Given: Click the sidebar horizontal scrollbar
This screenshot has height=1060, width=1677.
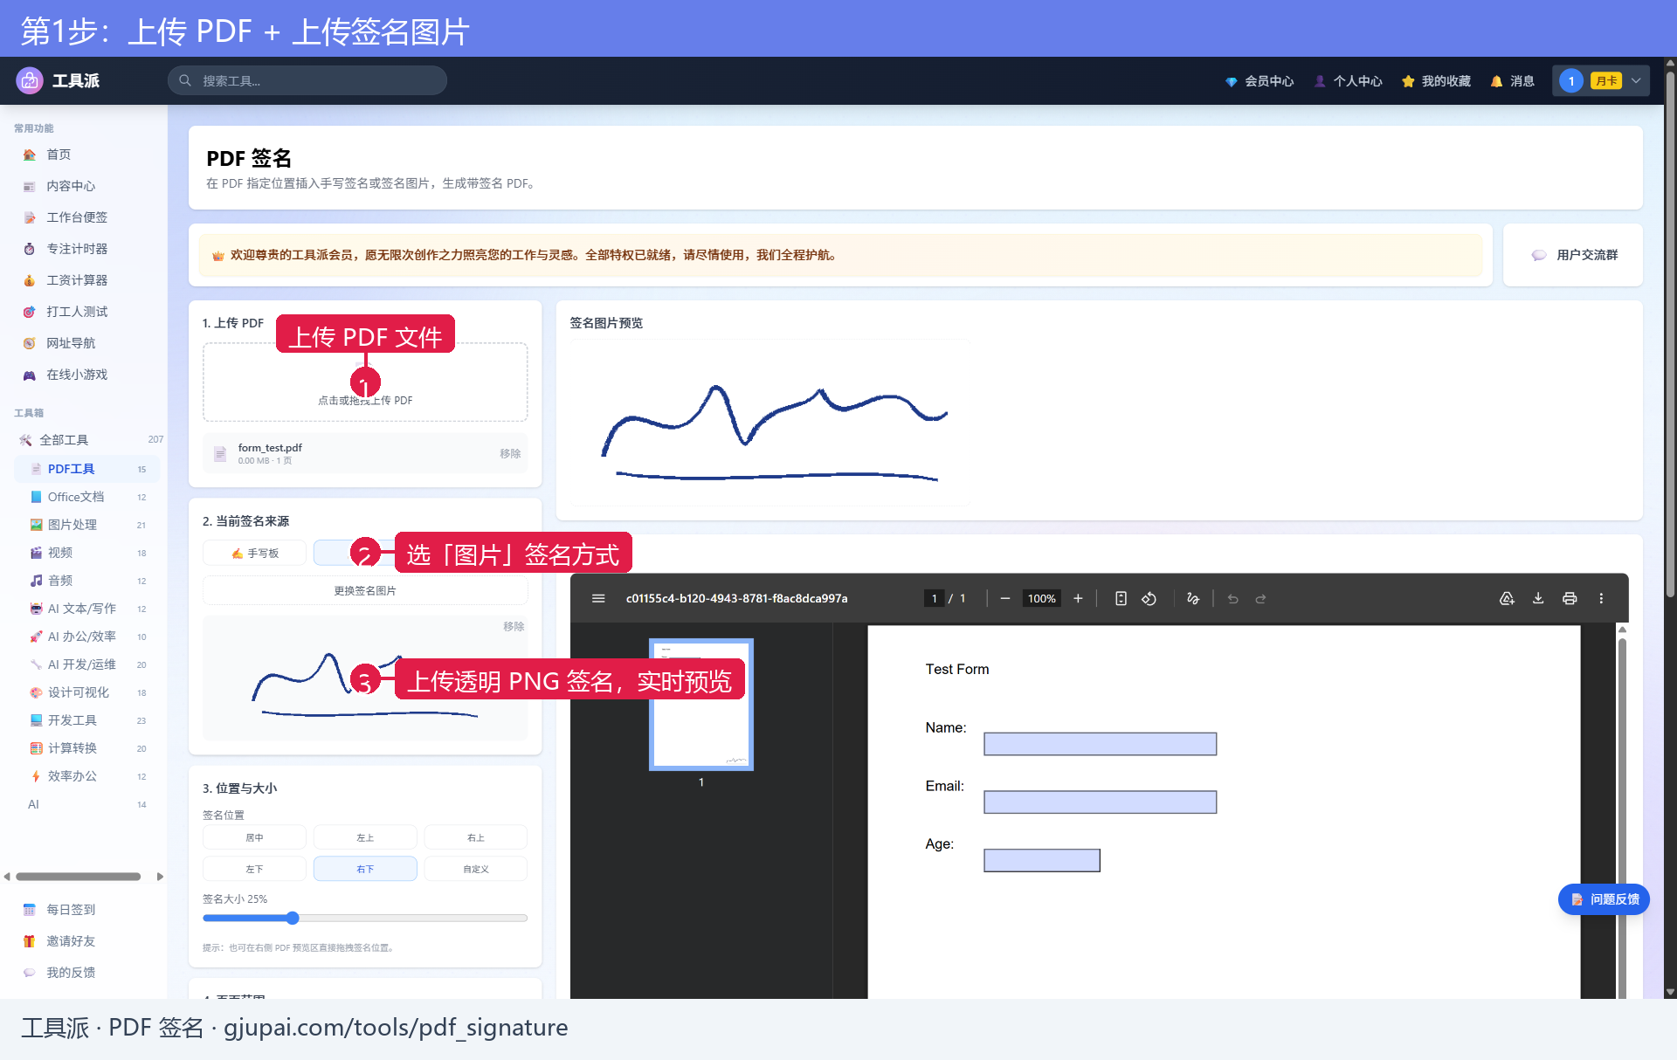Looking at the screenshot, I should point(79,877).
